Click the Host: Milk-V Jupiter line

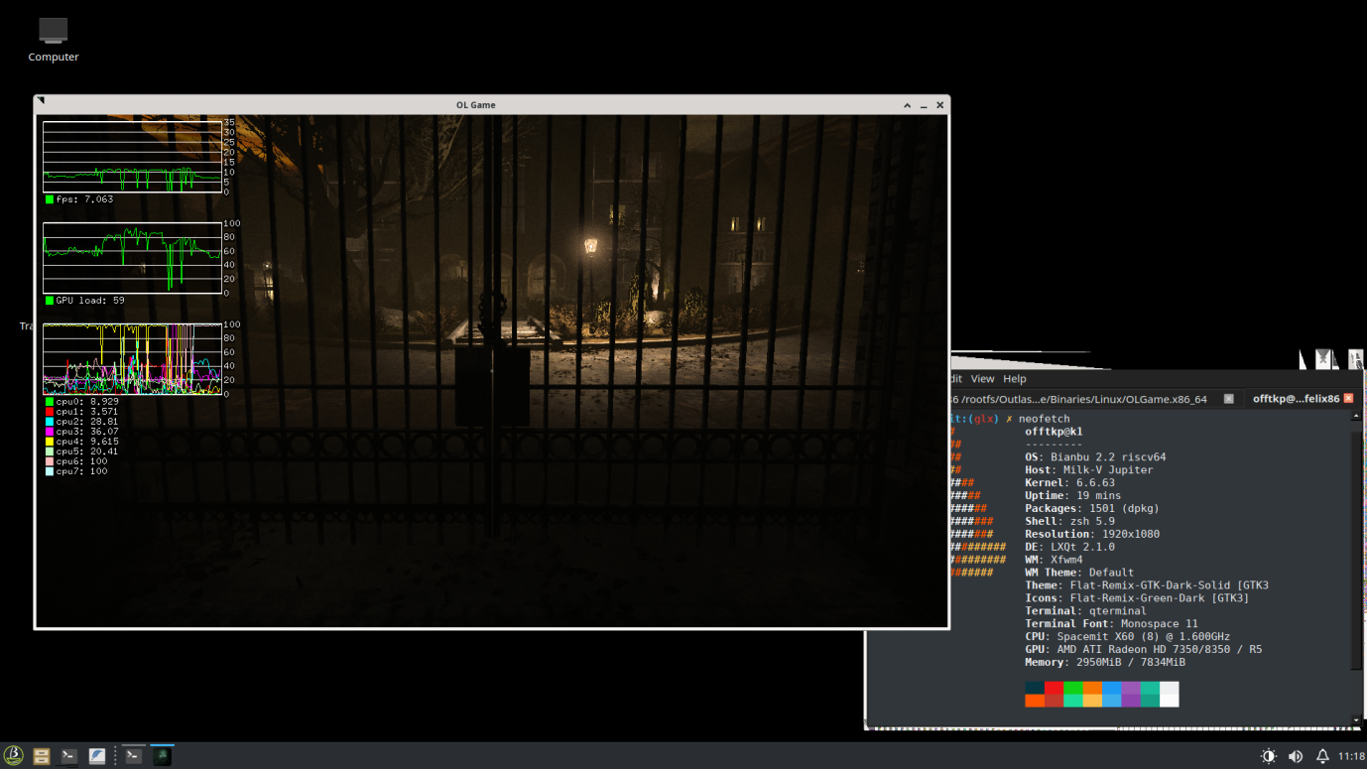1089,470
